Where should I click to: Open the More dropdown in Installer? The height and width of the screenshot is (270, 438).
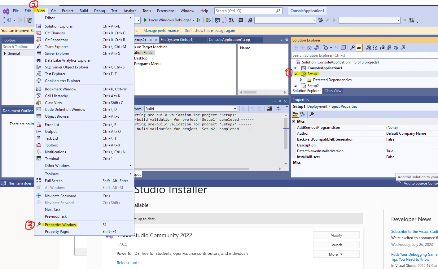click(336, 255)
